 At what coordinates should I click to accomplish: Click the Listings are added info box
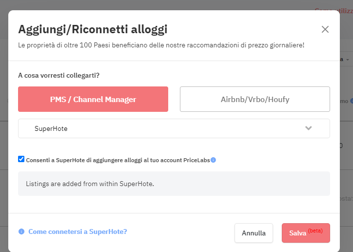[174, 184]
